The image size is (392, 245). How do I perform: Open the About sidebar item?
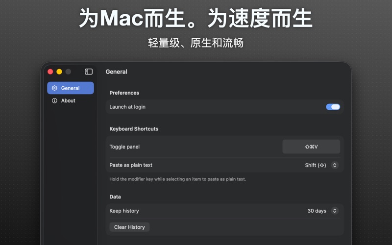71,100
